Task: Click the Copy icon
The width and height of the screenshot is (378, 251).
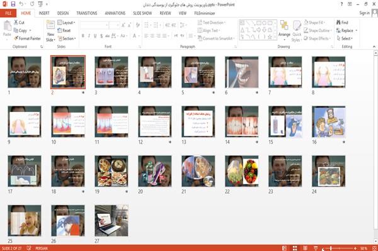Action: click(16, 30)
